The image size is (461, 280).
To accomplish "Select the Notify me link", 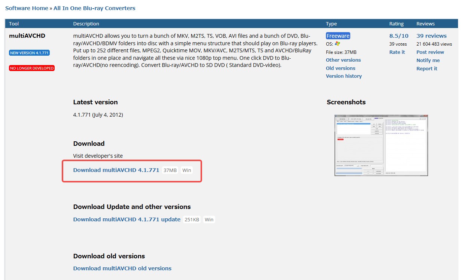I will pos(428,60).
